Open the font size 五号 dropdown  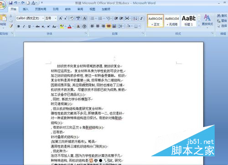56,18
